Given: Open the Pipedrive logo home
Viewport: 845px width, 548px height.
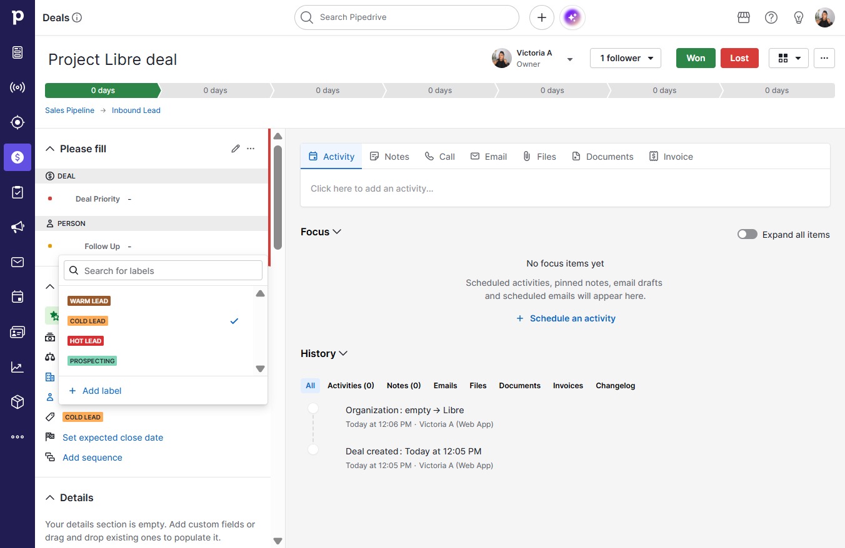Looking at the screenshot, I should pyautogui.click(x=17, y=17).
